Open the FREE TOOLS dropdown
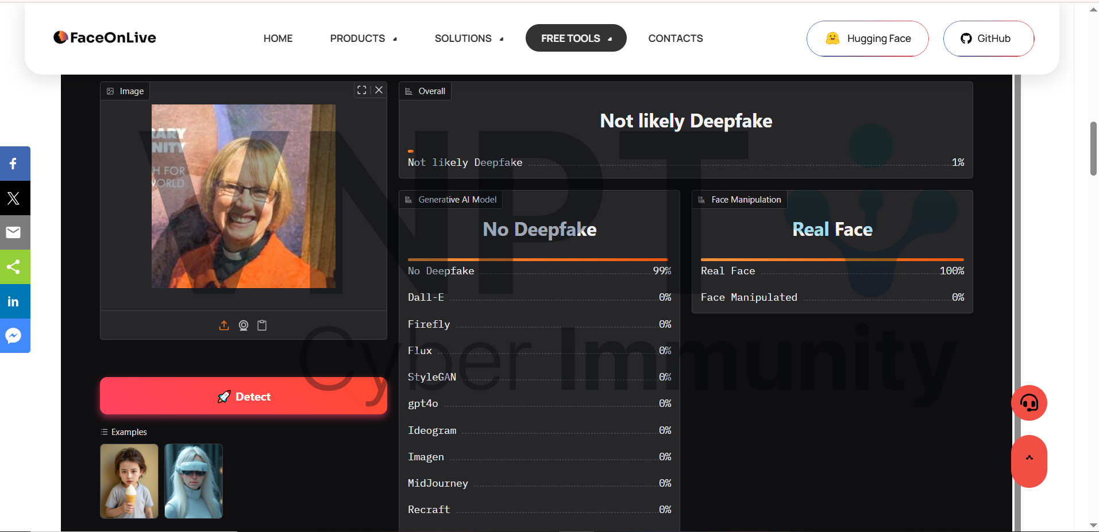The width and height of the screenshot is (1099, 532). tap(576, 38)
